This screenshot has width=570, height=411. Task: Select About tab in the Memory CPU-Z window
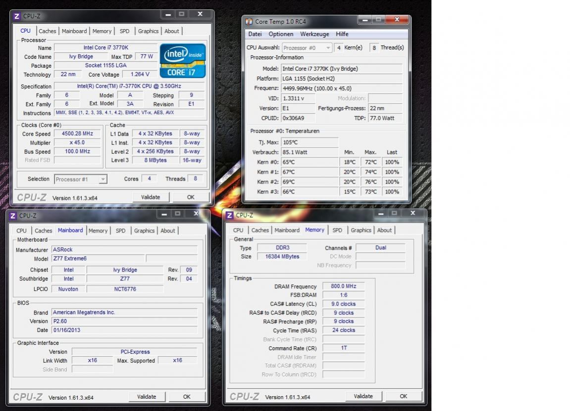[x=384, y=230]
